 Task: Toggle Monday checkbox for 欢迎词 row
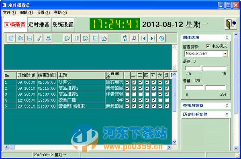point(127,83)
